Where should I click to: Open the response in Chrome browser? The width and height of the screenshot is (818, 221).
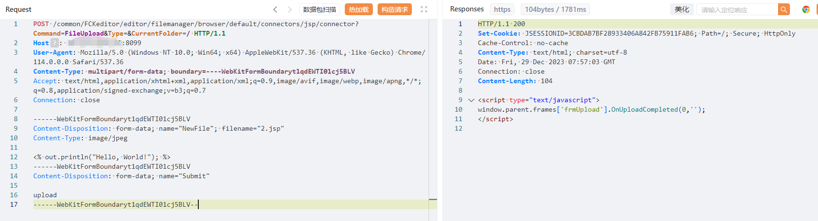(806, 10)
